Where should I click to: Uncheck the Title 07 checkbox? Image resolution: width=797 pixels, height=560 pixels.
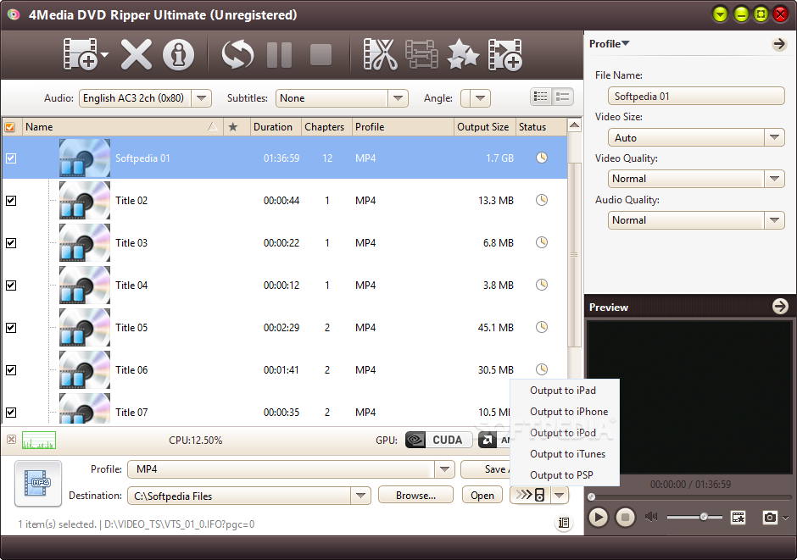pyautogui.click(x=11, y=413)
